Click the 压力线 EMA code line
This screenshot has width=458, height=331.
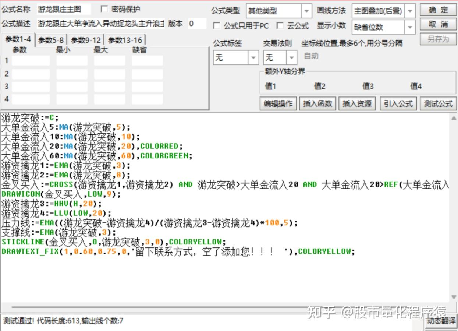[x=149, y=222]
